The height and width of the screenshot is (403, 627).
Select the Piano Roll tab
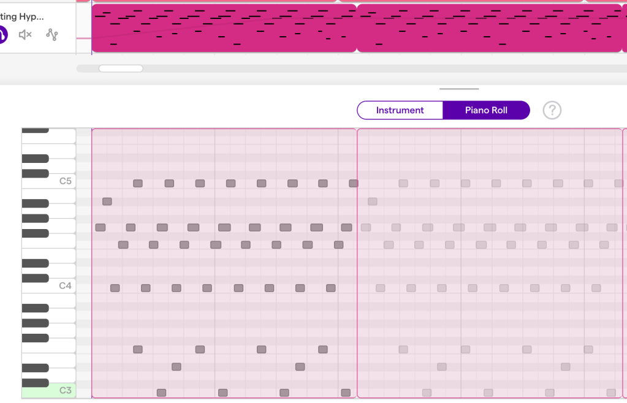[486, 110]
